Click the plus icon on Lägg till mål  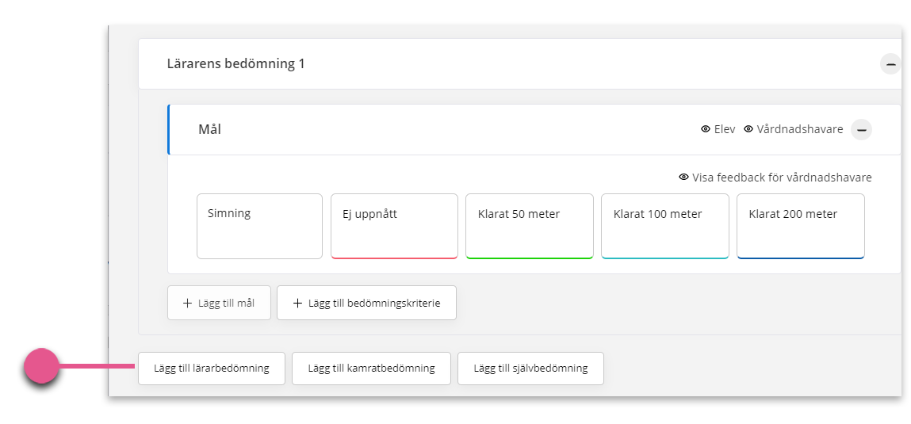click(x=187, y=303)
